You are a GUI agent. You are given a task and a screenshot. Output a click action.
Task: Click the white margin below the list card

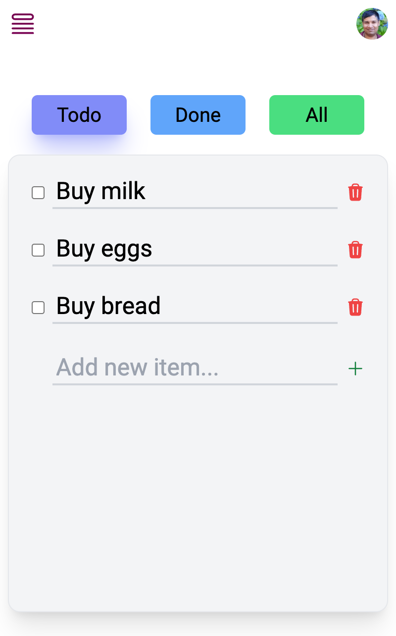(198, 625)
